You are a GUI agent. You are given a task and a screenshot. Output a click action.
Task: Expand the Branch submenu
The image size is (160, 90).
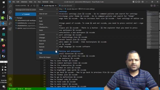[47, 44]
